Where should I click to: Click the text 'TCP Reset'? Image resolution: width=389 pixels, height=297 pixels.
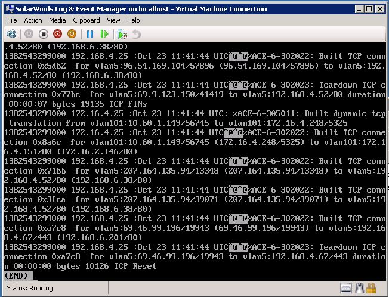tap(135, 266)
